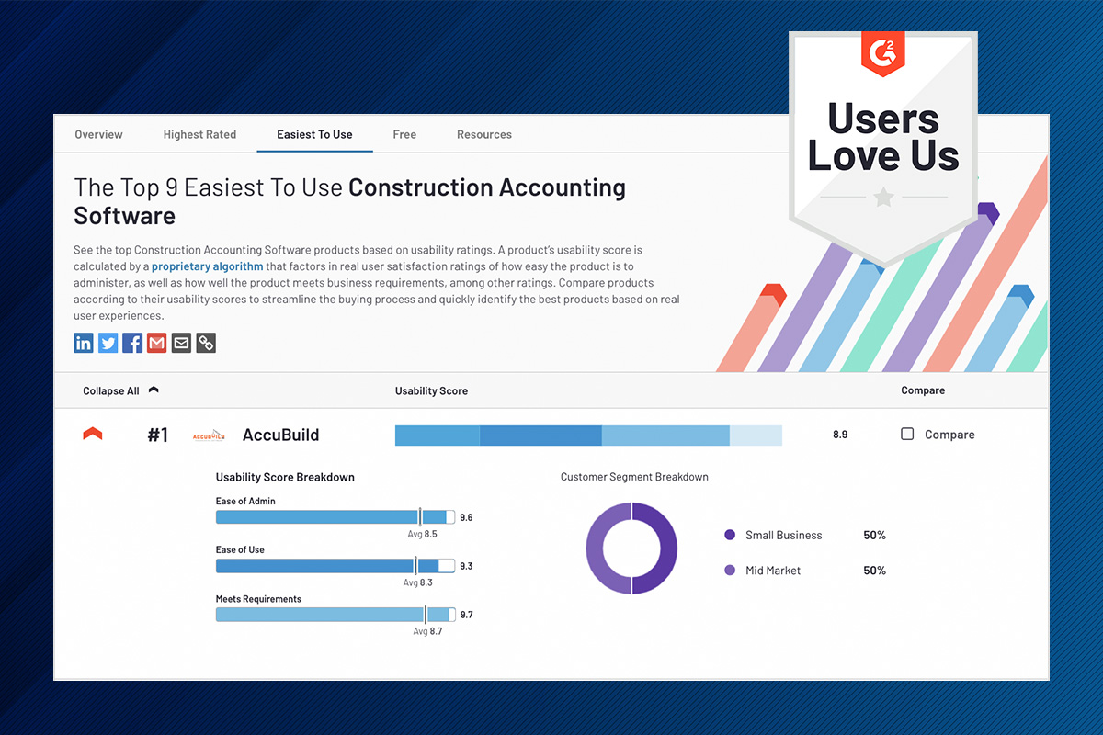The image size is (1103, 735).
Task: Click the 9.6 Ease of Admin value
Action: click(466, 517)
